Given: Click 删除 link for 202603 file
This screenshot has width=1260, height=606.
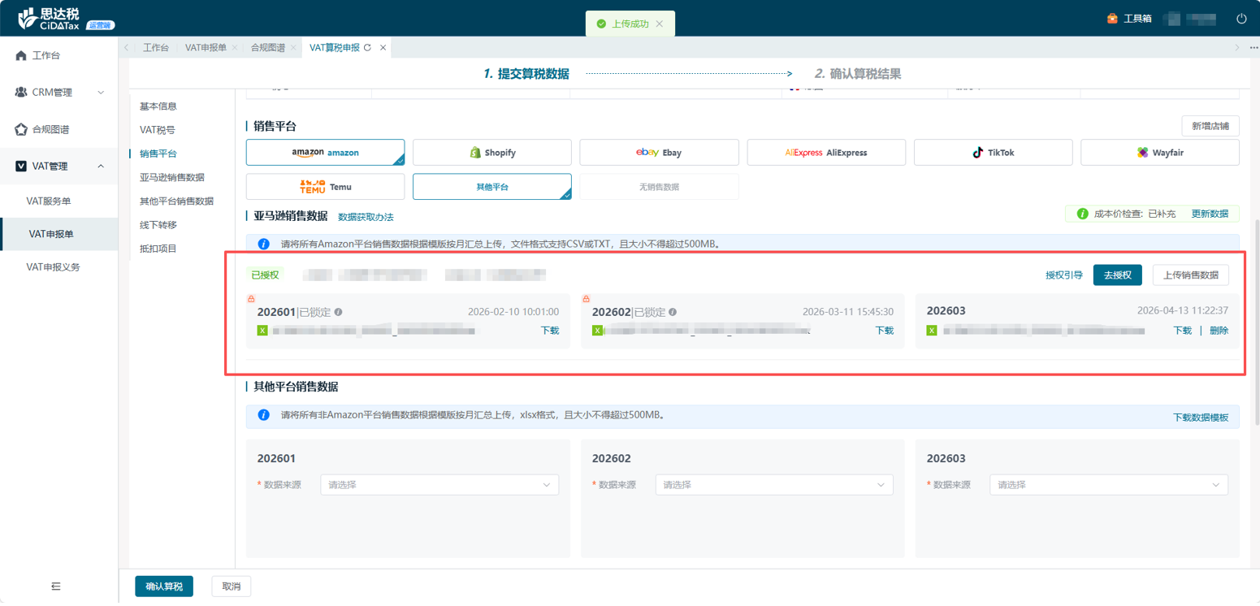Looking at the screenshot, I should [1219, 331].
